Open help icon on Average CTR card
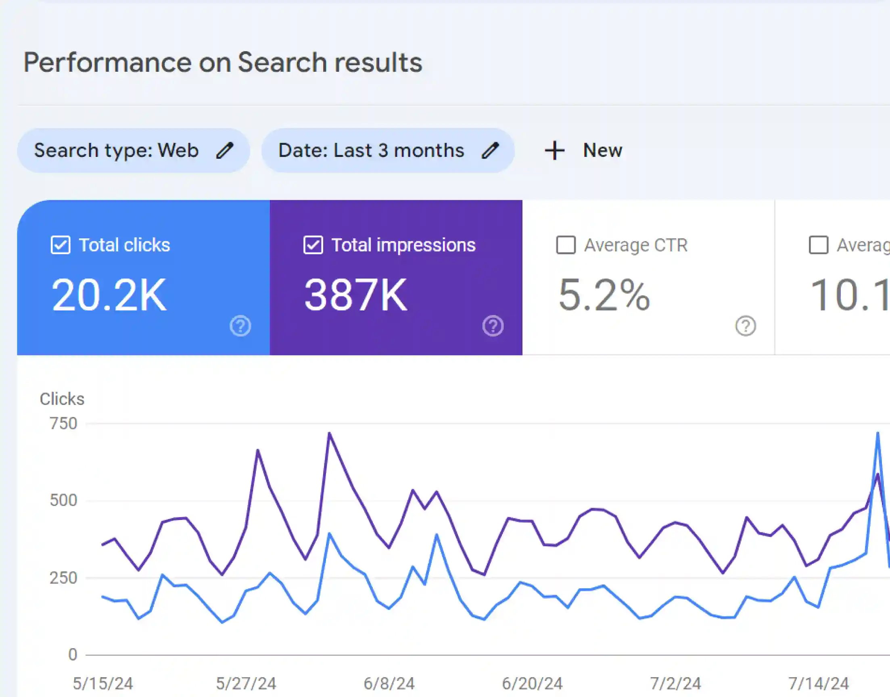This screenshot has width=890, height=697. [x=746, y=326]
